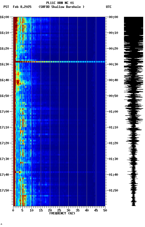The height and width of the screenshot is (227, 145).
Task: Click the 35 Hz axis tick label
Action: pos(77,211)
